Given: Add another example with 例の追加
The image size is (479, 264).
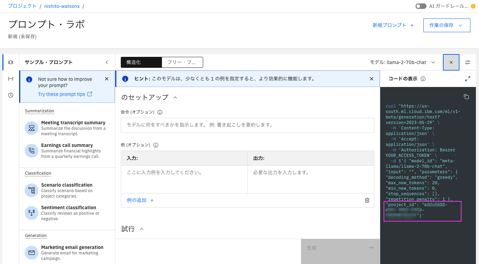Looking at the screenshot, I should click(140, 200).
